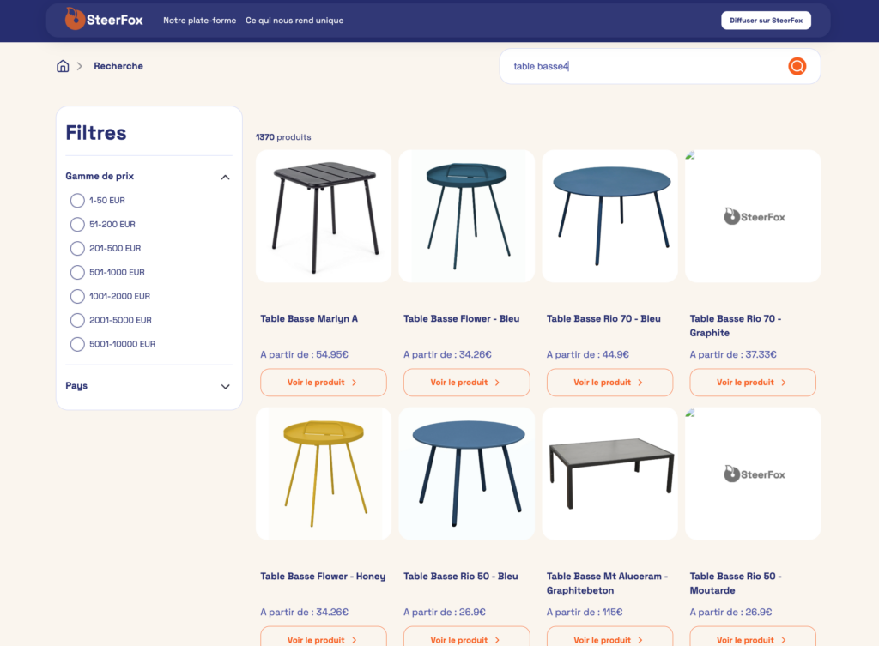Click the yellow Table Basse Flower - Honey image
The image size is (879, 646).
(x=324, y=474)
